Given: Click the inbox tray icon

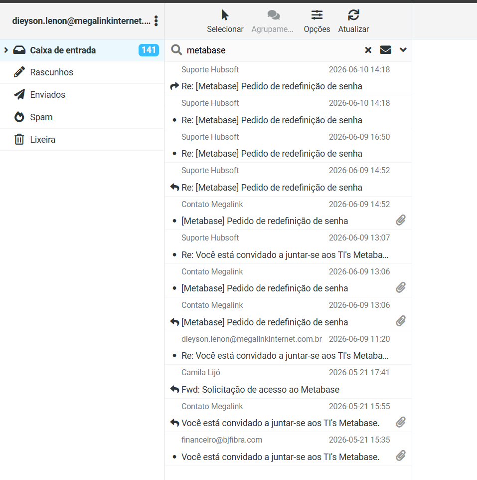Looking at the screenshot, I should 19,50.
